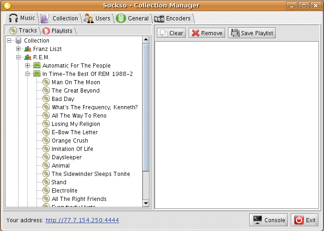Image resolution: width=324 pixels, height=231 pixels.
Task: Click the tree scrollbar up arrow
Action: tap(146, 39)
